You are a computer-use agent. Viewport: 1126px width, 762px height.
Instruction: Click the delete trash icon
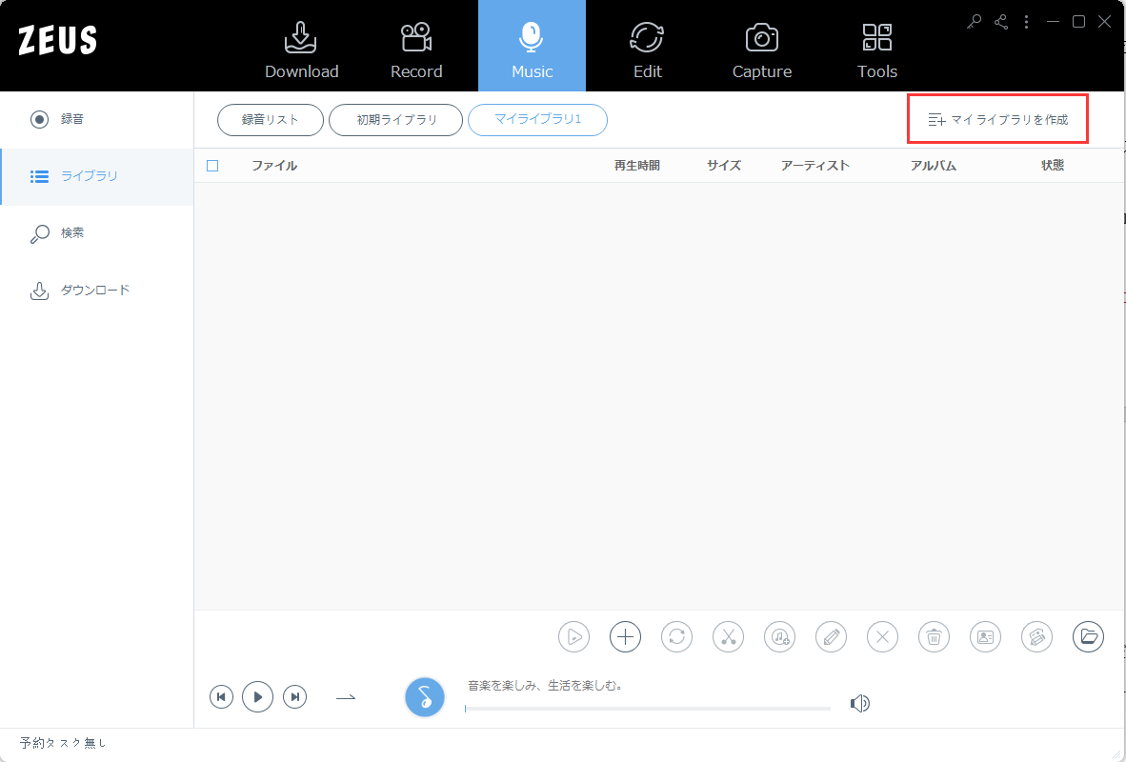[934, 636]
